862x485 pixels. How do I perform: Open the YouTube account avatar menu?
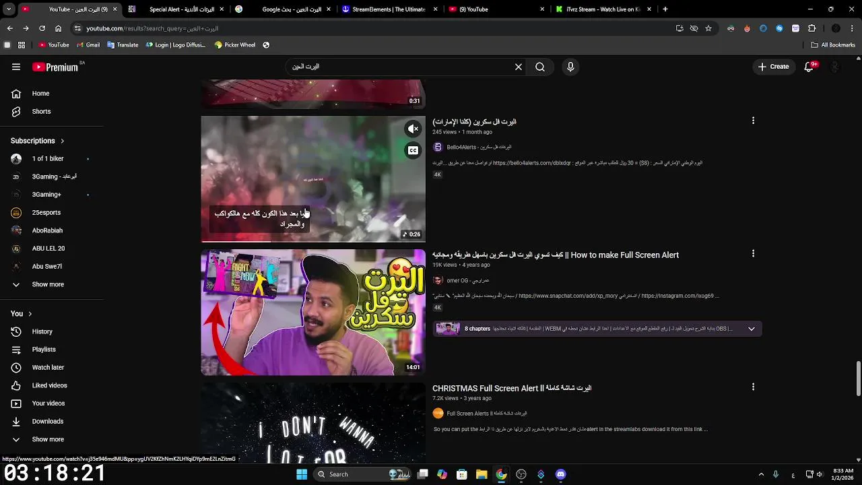835,67
